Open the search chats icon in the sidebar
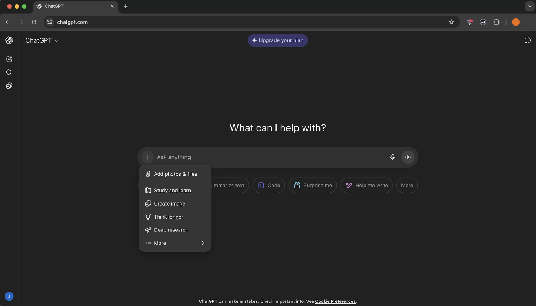The width and height of the screenshot is (536, 306). point(9,73)
